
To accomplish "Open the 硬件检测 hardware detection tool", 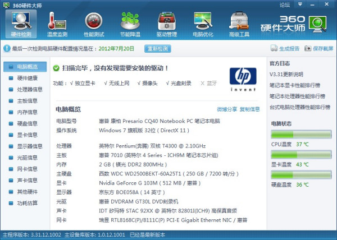I will (x=21, y=24).
